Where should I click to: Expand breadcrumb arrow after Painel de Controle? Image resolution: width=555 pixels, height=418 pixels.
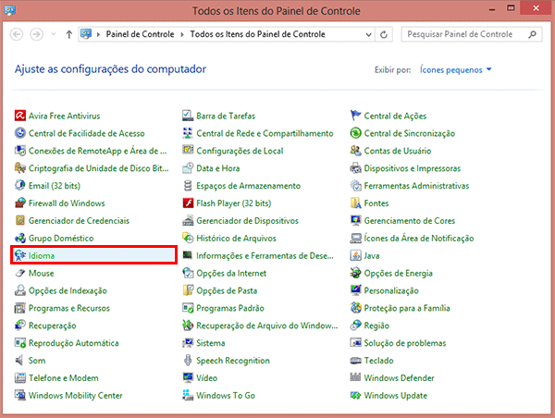click(x=182, y=34)
